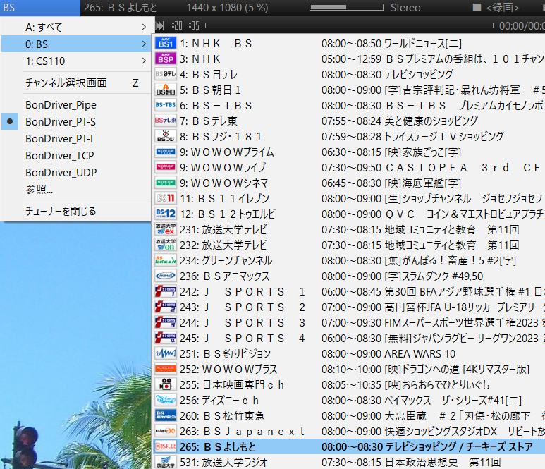Select channel 232 放送大学 on logo
This screenshot has height=469, width=545.
click(x=166, y=245)
